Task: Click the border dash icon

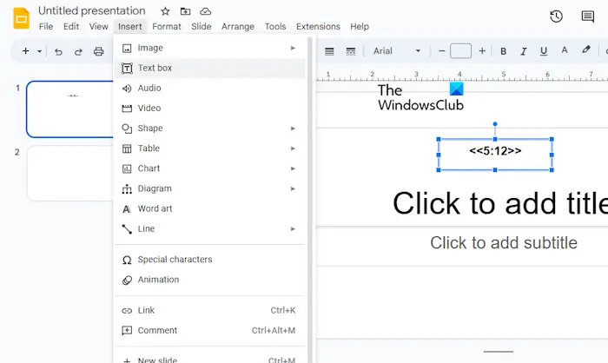Action: 351,51
